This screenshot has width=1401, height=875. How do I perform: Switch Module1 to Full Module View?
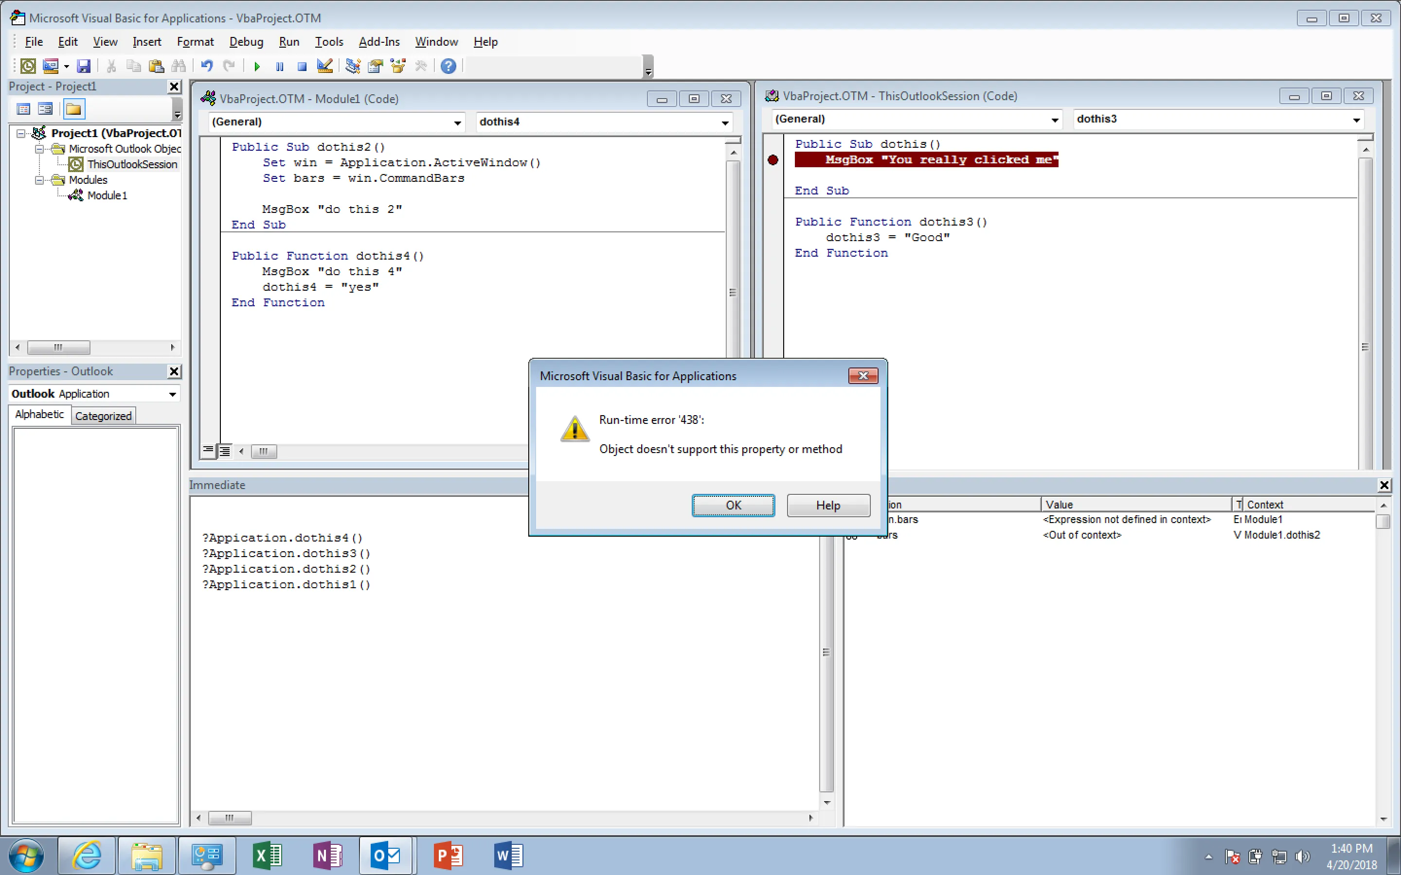tap(225, 451)
